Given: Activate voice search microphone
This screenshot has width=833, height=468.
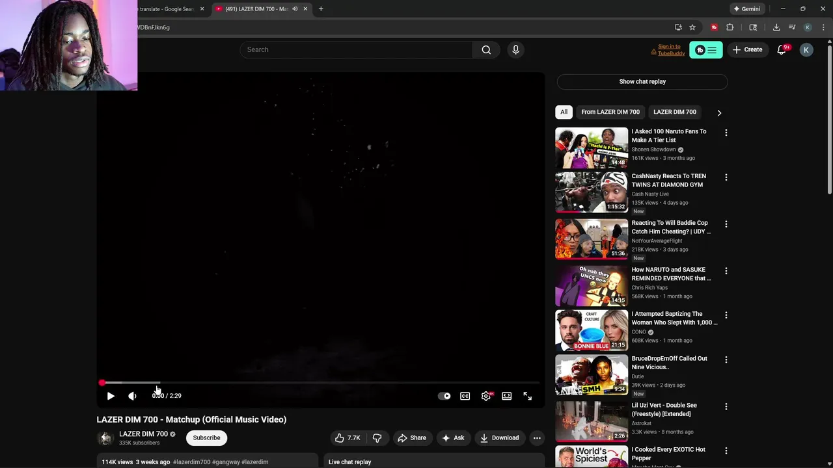Looking at the screenshot, I should (515, 49).
